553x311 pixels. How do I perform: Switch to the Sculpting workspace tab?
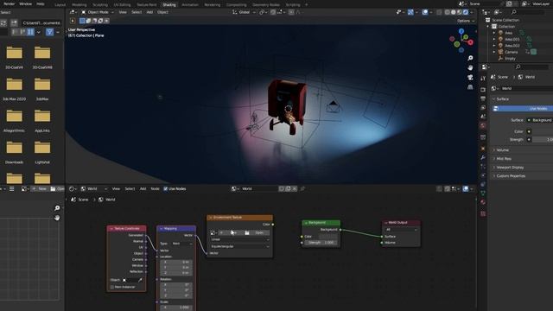pos(100,5)
